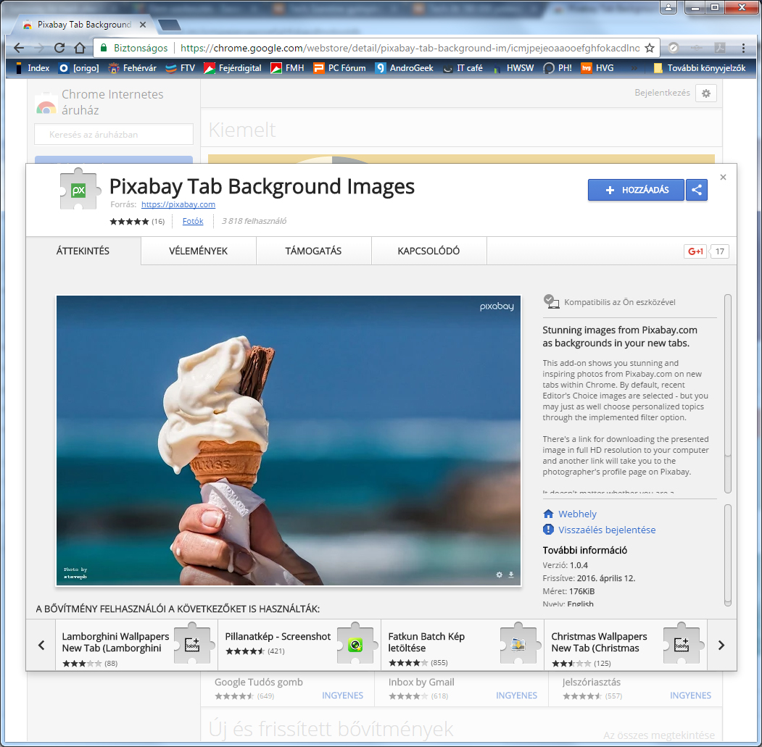The height and width of the screenshot is (747, 762).
Task: Click the Biztonságos secure site padlock
Action: 104,48
